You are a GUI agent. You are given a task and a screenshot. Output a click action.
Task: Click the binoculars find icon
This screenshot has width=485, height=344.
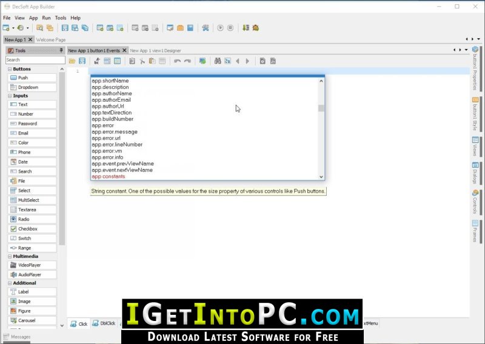(218, 61)
